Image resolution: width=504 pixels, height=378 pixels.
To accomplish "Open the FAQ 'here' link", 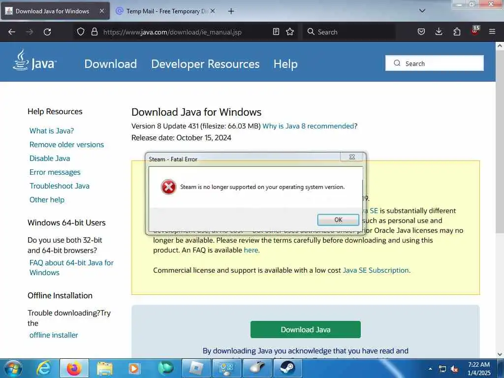I will point(251,250).
